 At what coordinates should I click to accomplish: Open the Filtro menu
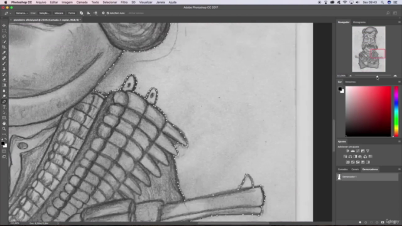pos(124,3)
